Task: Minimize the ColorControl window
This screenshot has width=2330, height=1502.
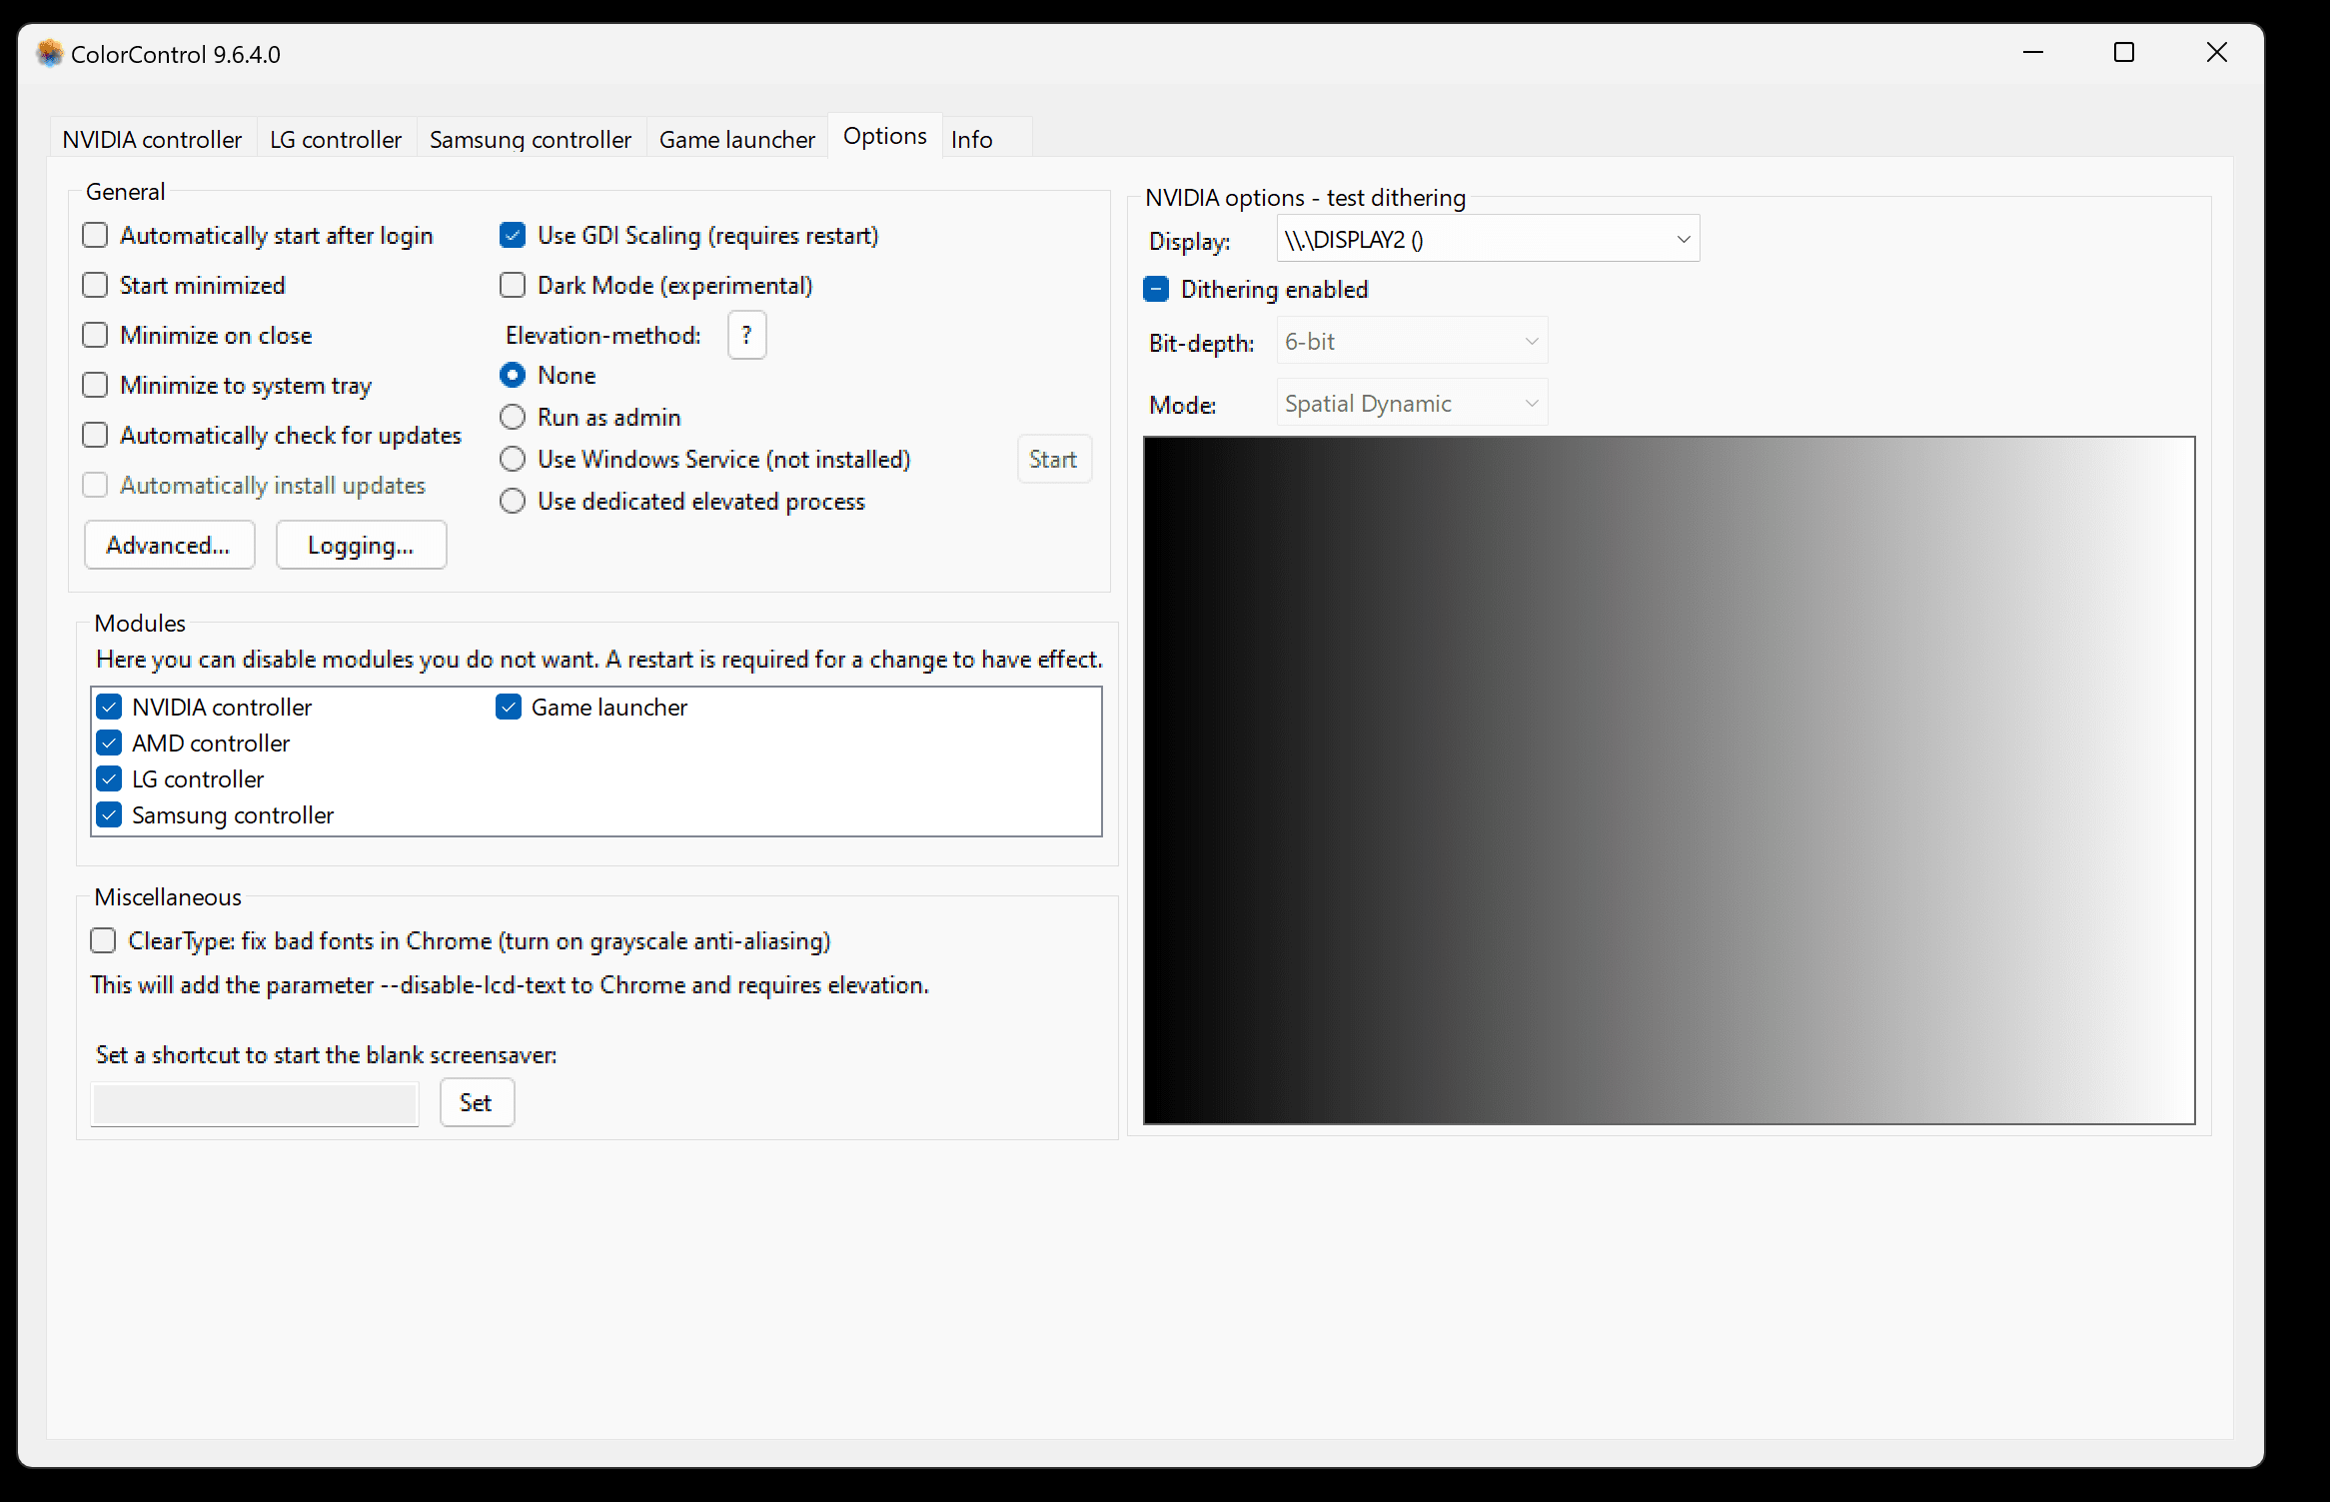Action: [x=2033, y=53]
